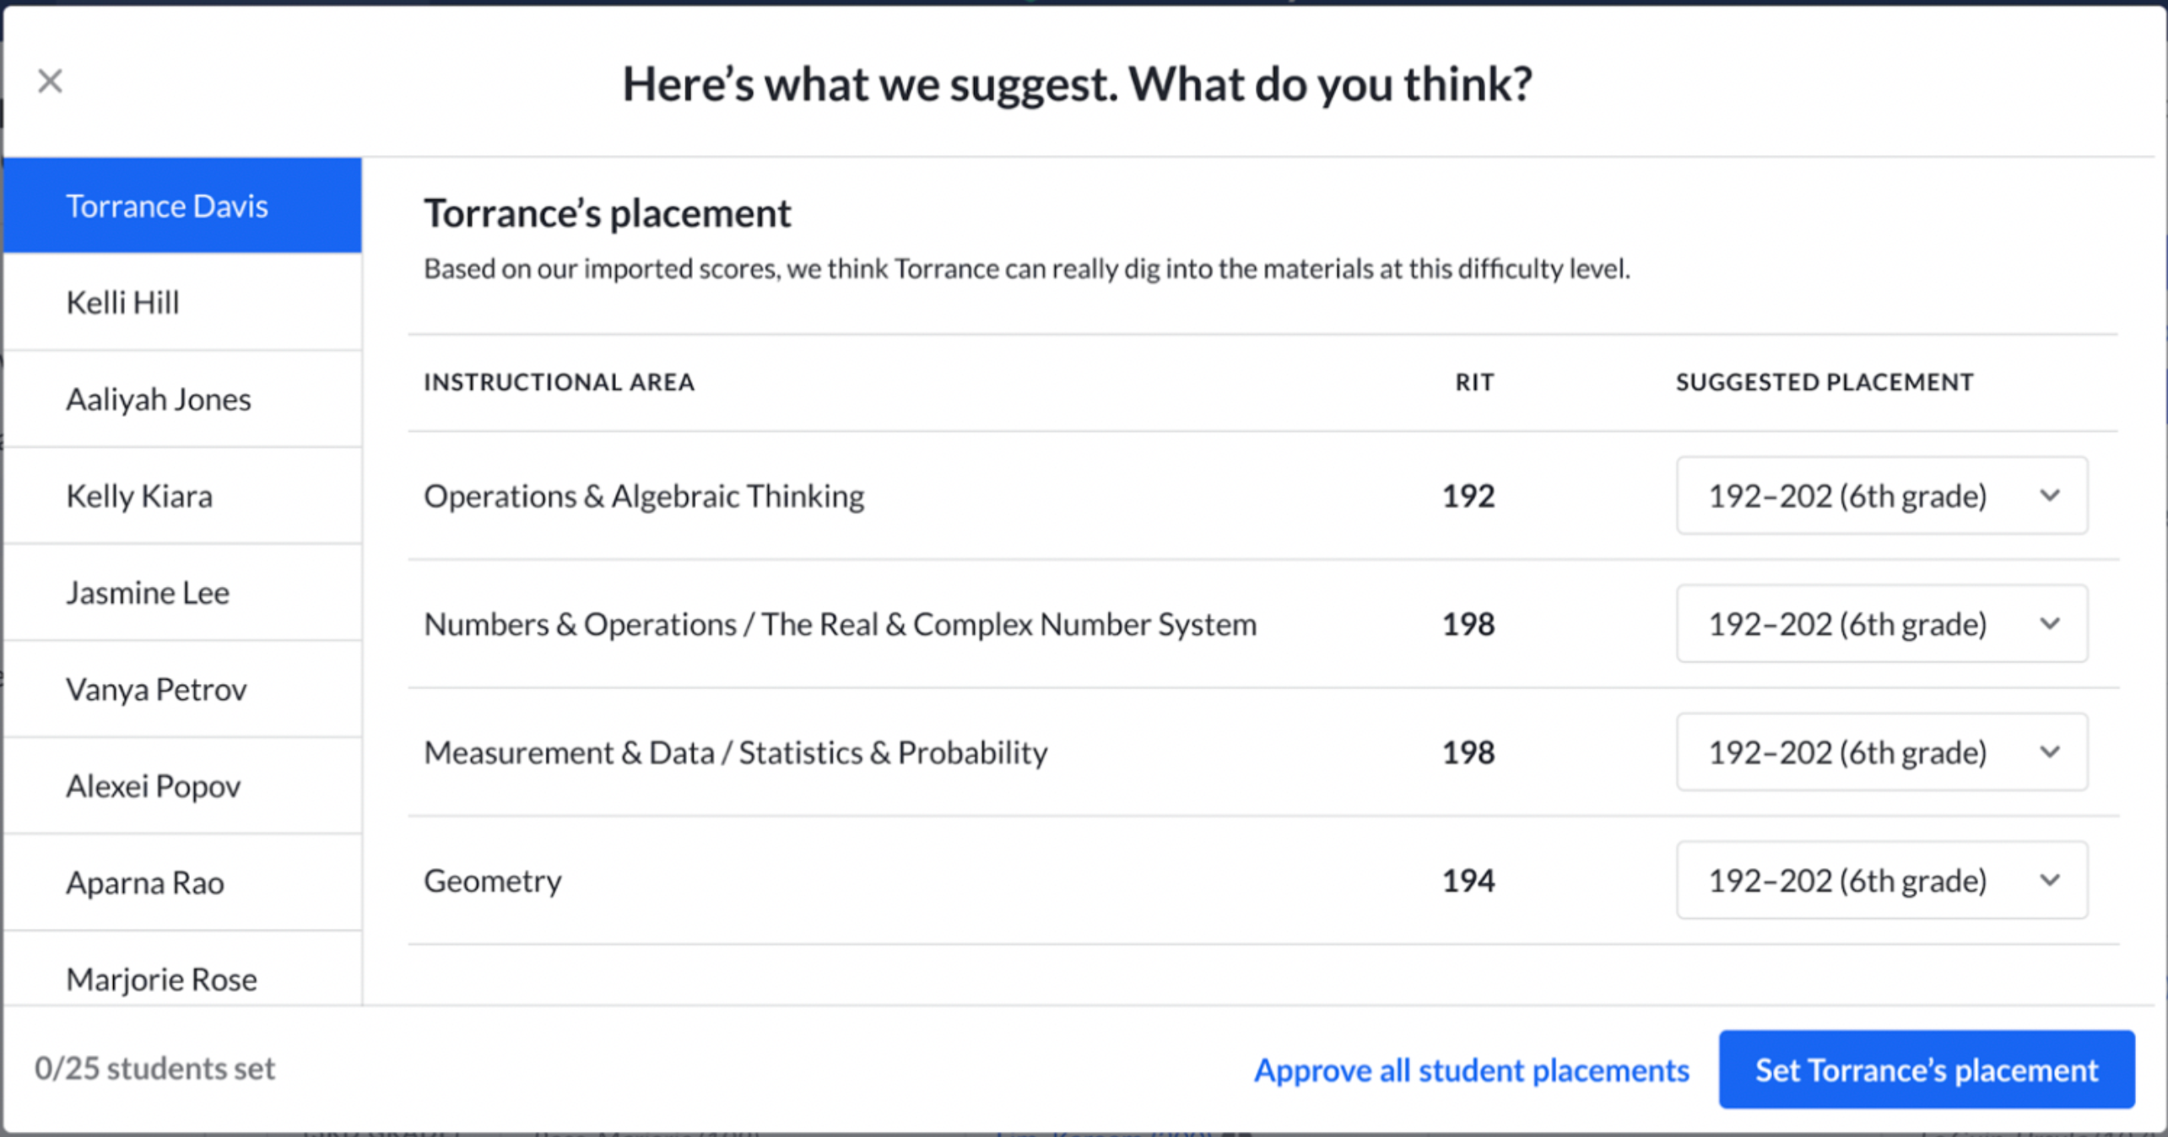The width and height of the screenshot is (2168, 1137).
Task: Click chevron in Measurement & Data dropdown
Action: tap(2050, 752)
